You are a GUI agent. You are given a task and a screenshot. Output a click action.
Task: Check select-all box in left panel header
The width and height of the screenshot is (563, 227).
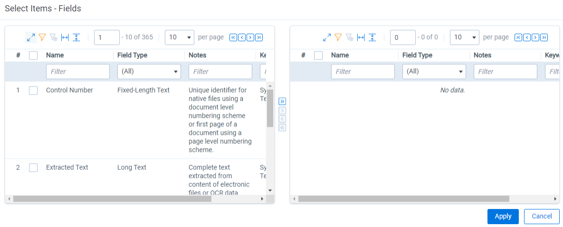33,55
